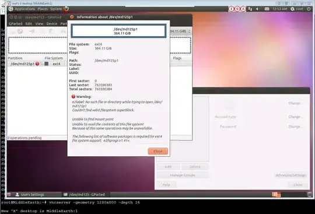Click the Total sectors value 763590384
Viewport: 315px width, 214px height.
pyautogui.click(x=103, y=89)
